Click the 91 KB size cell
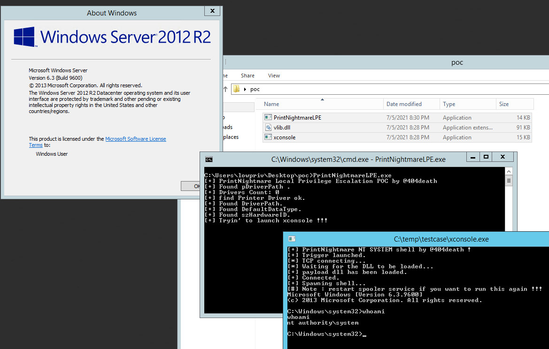This screenshot has width=549, height=349. tap(523, 127)
